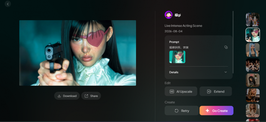Click the Share button
The width and height of the screenshot is (266, 122).
point(91,96)
